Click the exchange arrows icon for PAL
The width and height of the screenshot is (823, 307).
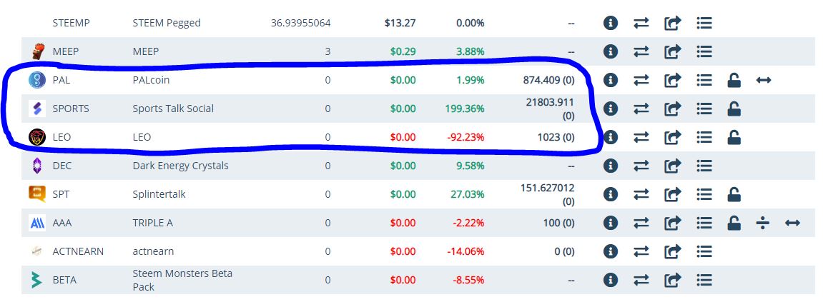641,80
